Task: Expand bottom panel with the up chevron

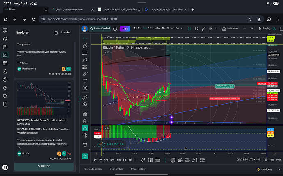Action: (x=278, y=169)
